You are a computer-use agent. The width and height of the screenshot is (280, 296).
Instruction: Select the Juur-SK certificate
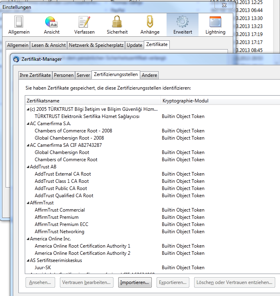pos(43,268)
